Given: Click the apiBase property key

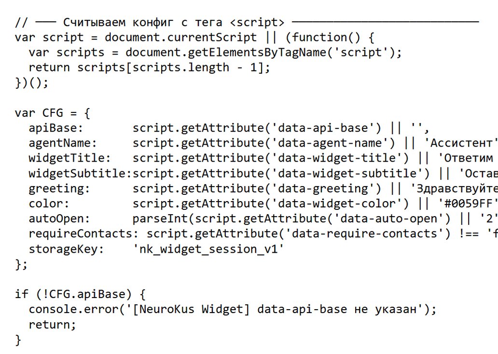Looking at the screenshot, I should tap(55, 128).
